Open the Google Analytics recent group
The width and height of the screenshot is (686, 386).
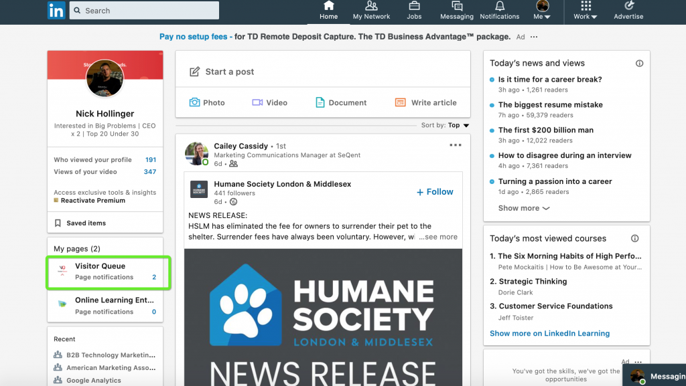[x=94, y=381]
